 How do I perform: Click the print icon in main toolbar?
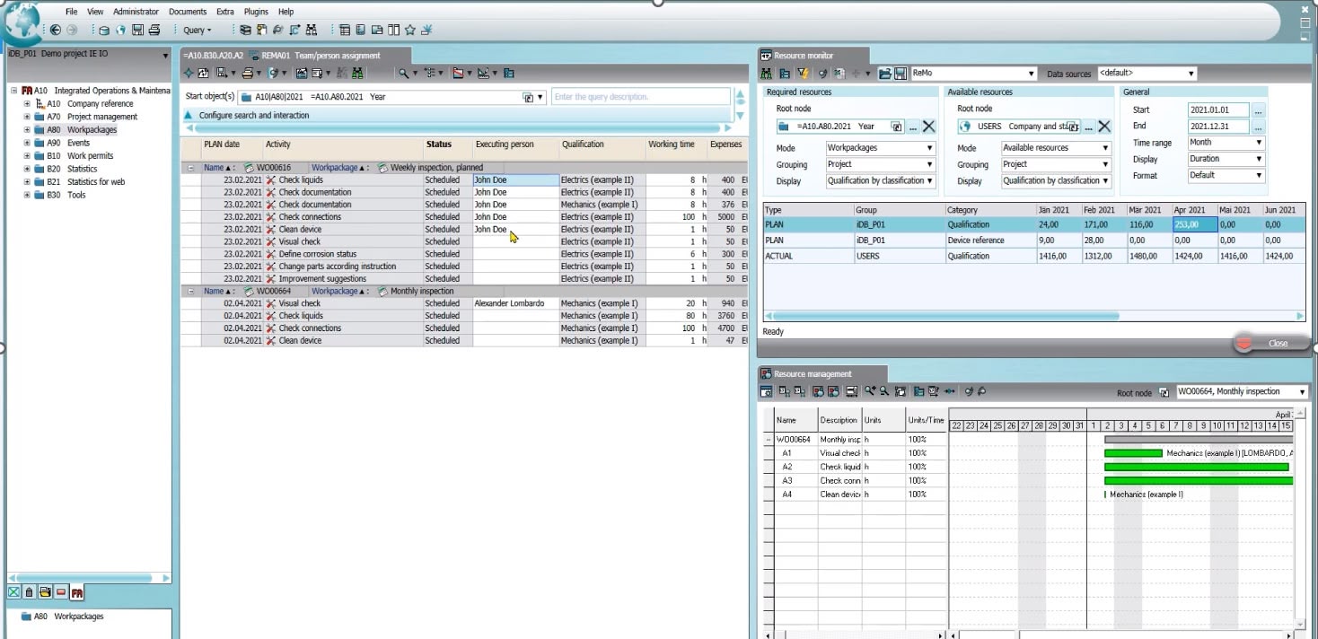(x=154, y=30)
